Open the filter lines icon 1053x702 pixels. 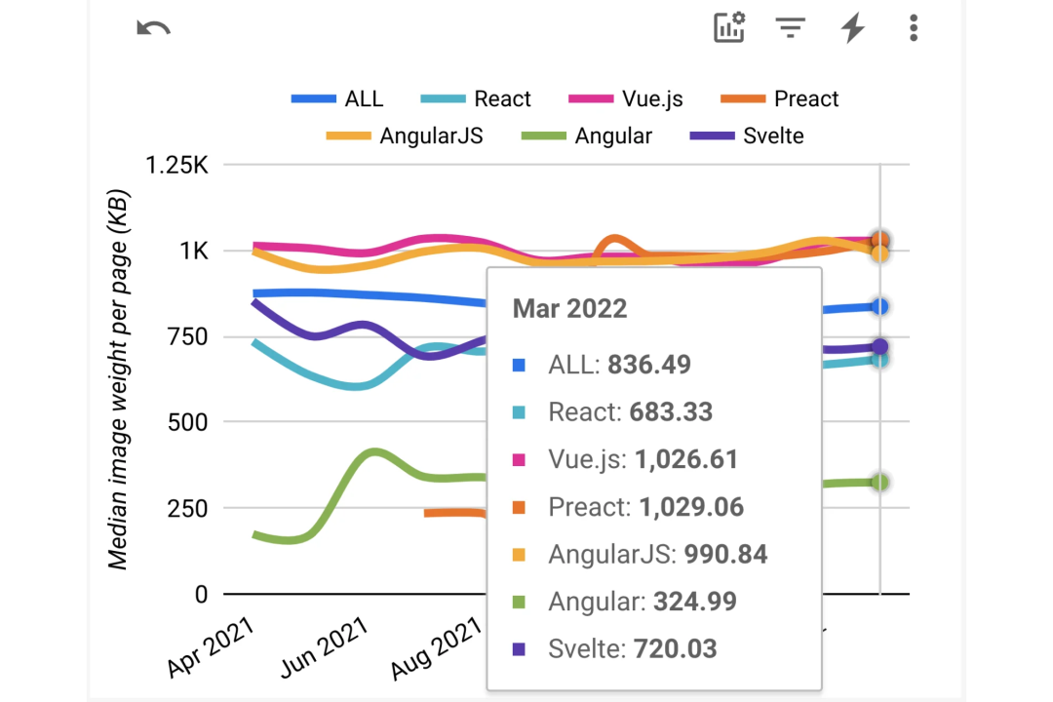[x=790, y=28]
